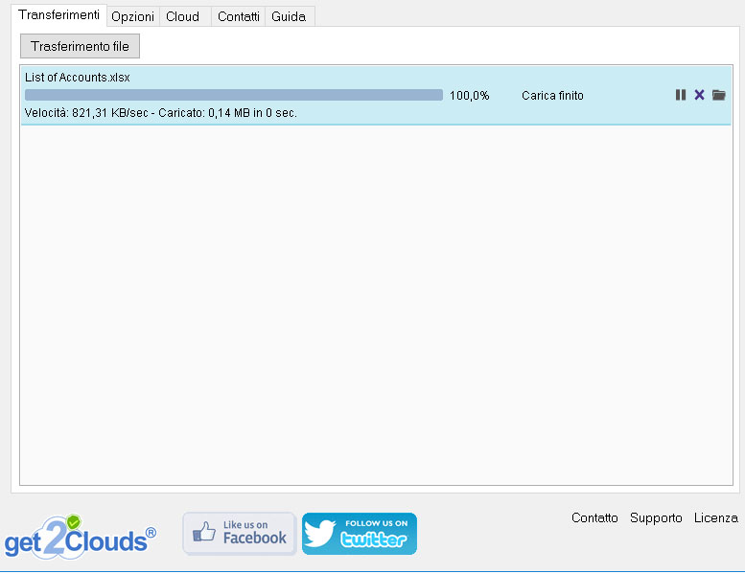This screenshot has width=745, height=574.
Task: Click the 100,0% progress percentage label
Action: (x=469, y=96)
